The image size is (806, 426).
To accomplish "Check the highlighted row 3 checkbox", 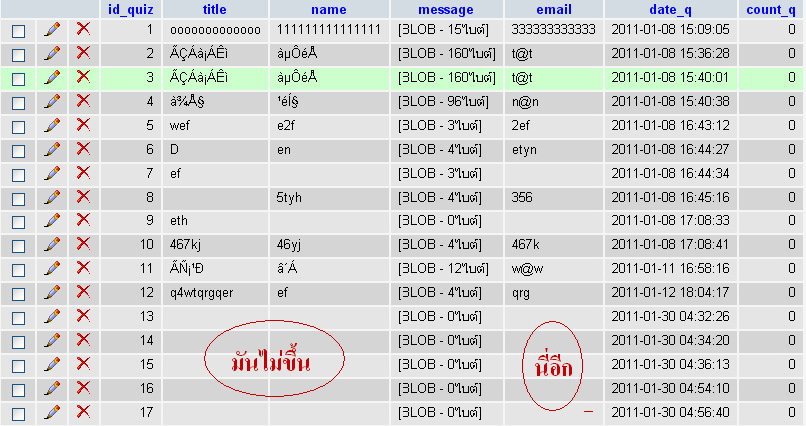I will pyautogui.click(x=19, y=79).
